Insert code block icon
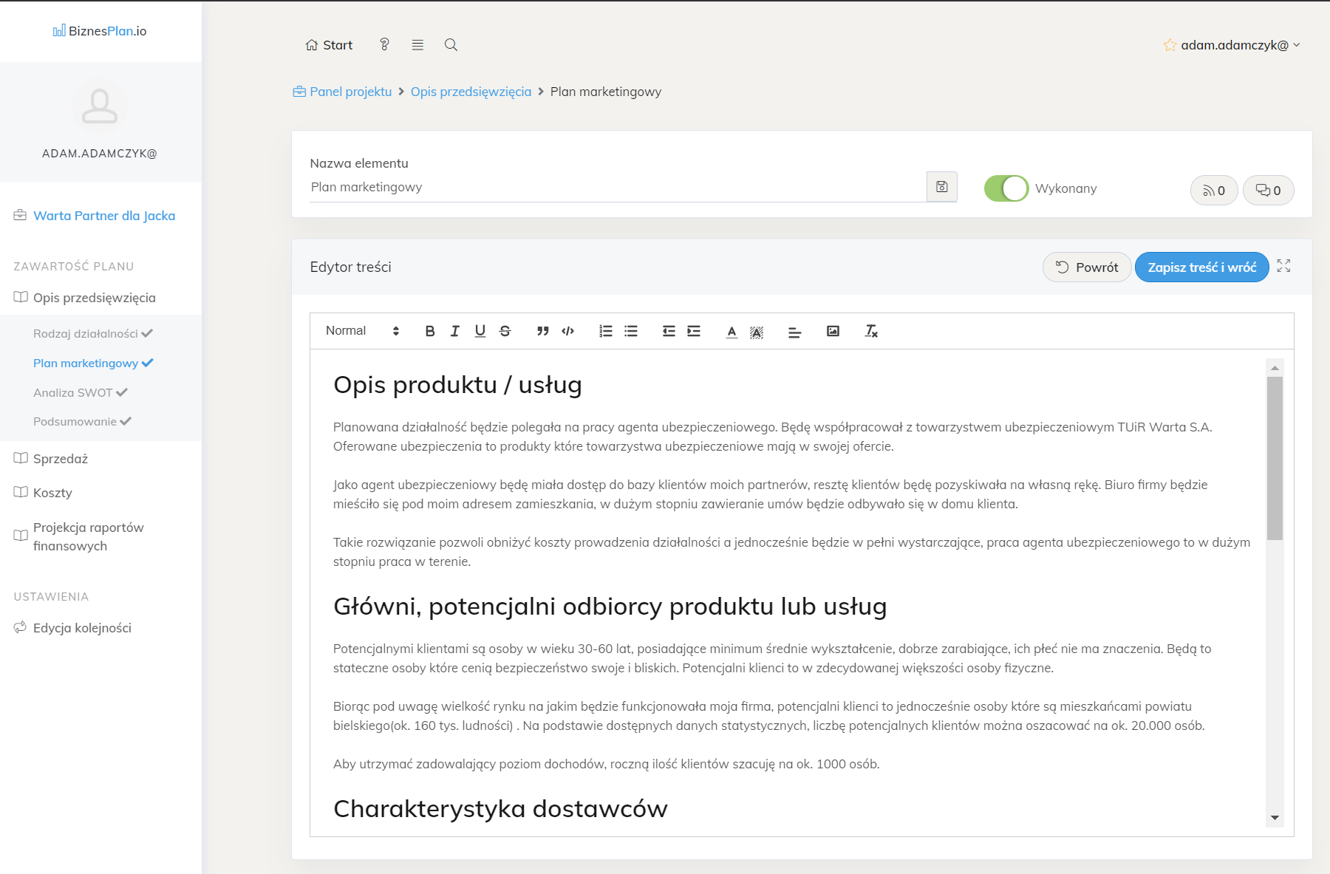This screenshot has width=1330, height=874. [568, 331]
